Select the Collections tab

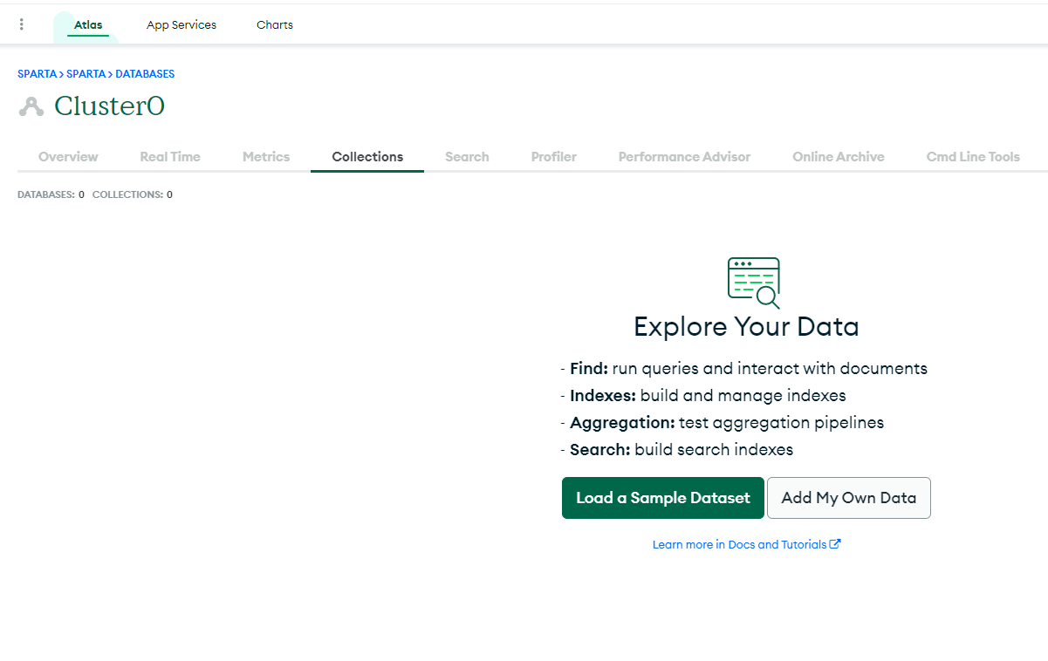click(367, 157)
